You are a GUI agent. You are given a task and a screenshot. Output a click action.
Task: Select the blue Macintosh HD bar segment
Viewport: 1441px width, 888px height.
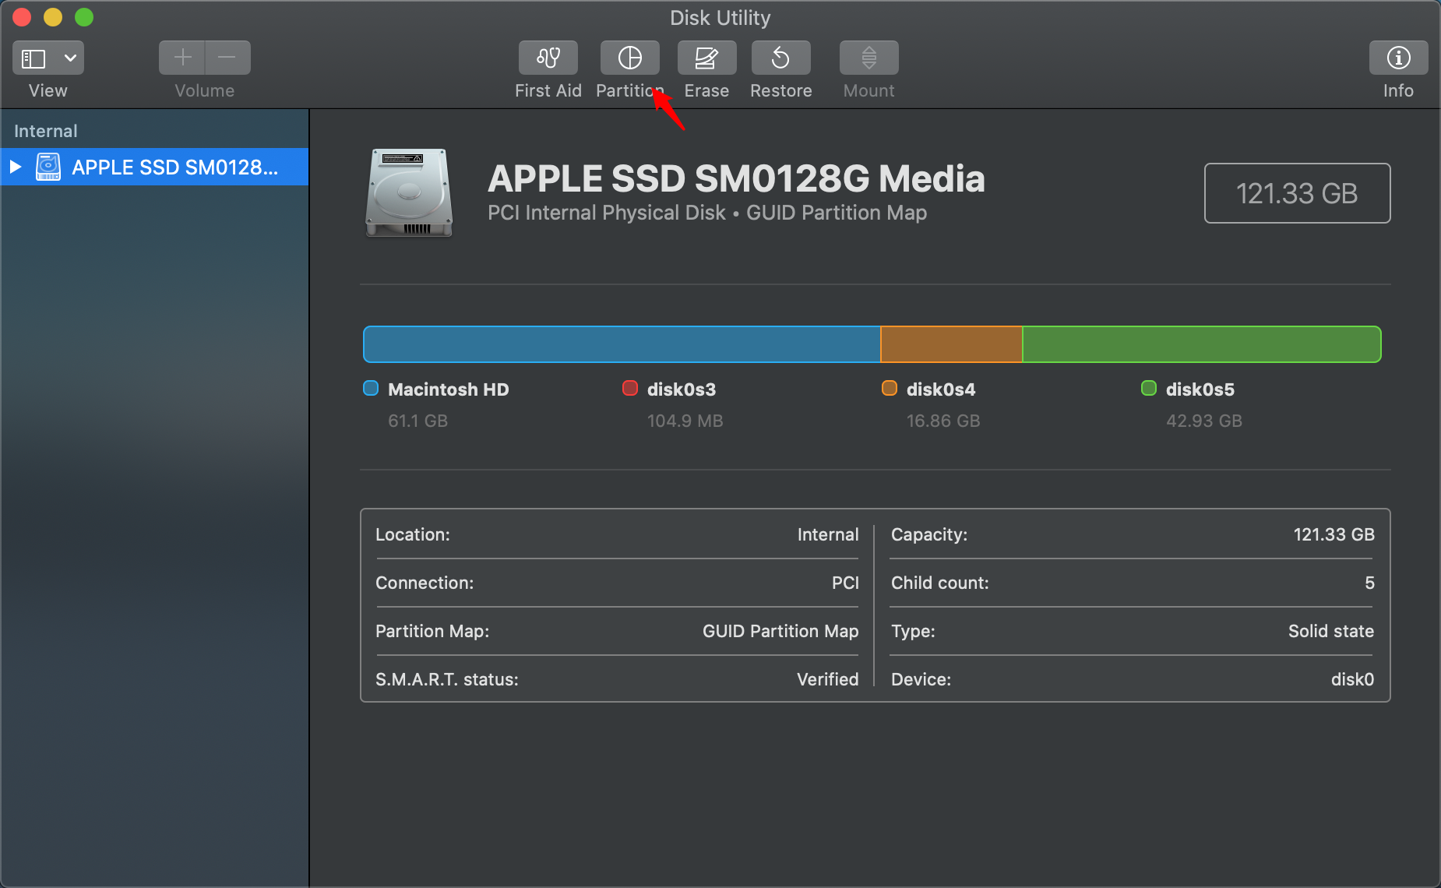[622, 344]
